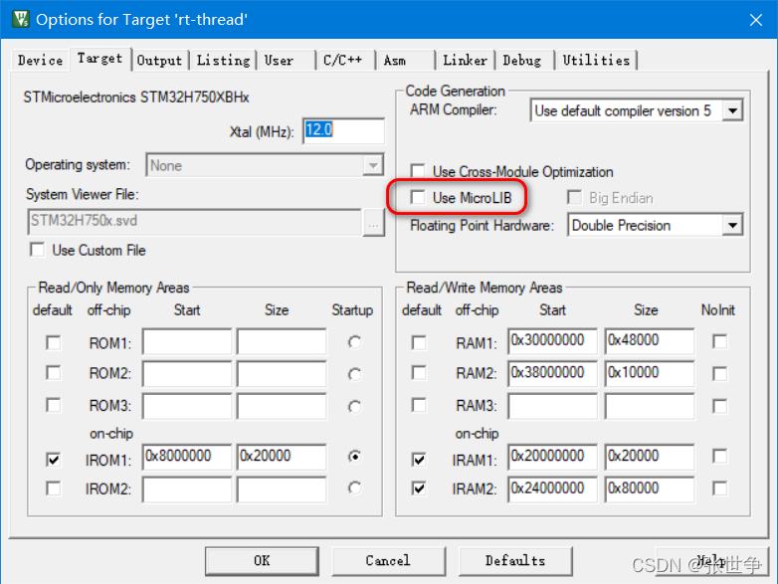Image resolution: width=778 pixels, height=584 pixels.
Task: Select ROM1 Startup radio button
Action: 355,342
